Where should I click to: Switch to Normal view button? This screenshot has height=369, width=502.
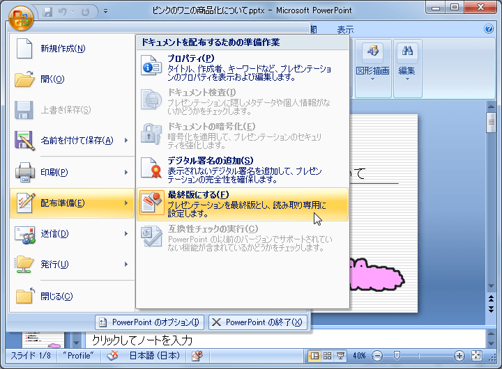coord(314,356)
